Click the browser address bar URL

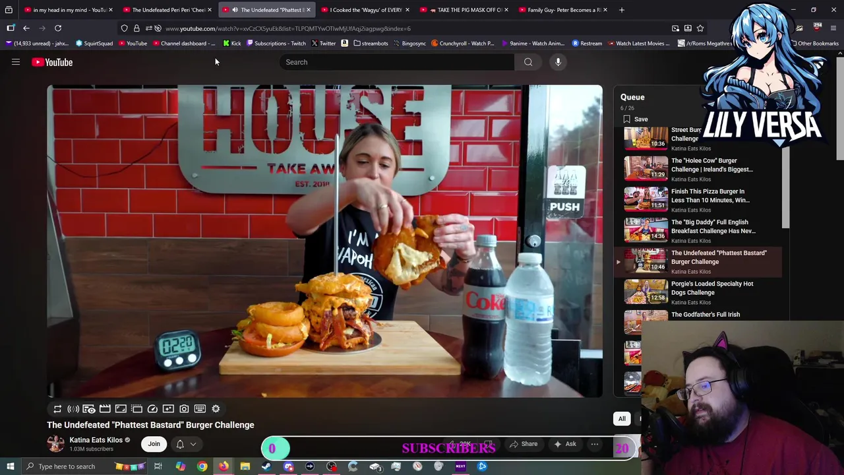(288, 28)
